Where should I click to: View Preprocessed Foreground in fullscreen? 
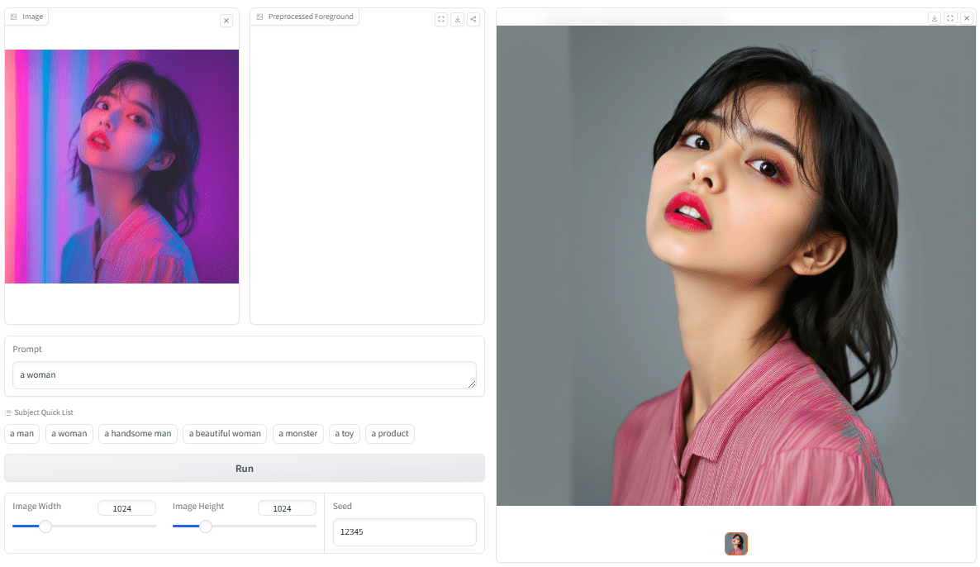[441, 19]
